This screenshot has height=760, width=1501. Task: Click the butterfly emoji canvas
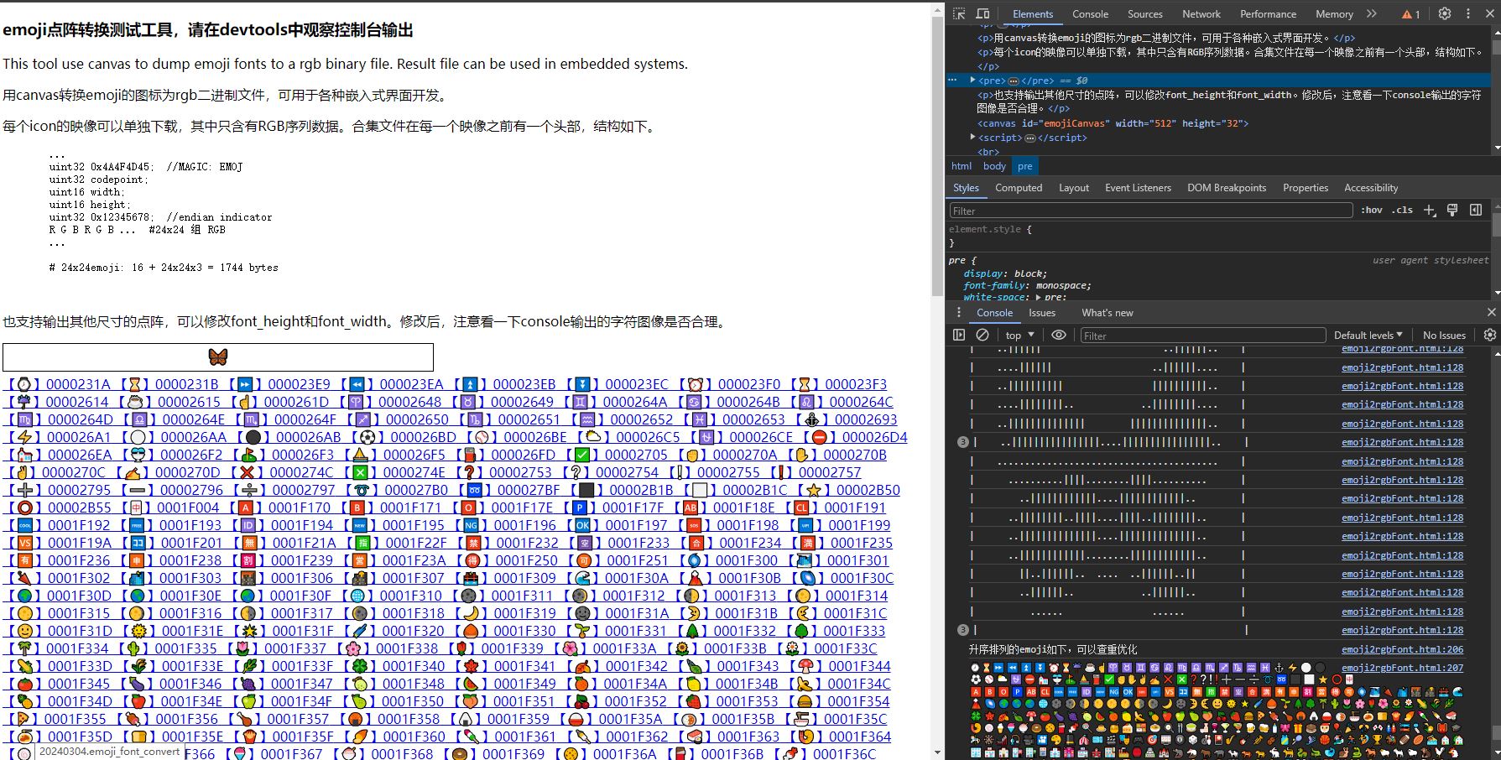pyautogui.click(x=218, y=357)
